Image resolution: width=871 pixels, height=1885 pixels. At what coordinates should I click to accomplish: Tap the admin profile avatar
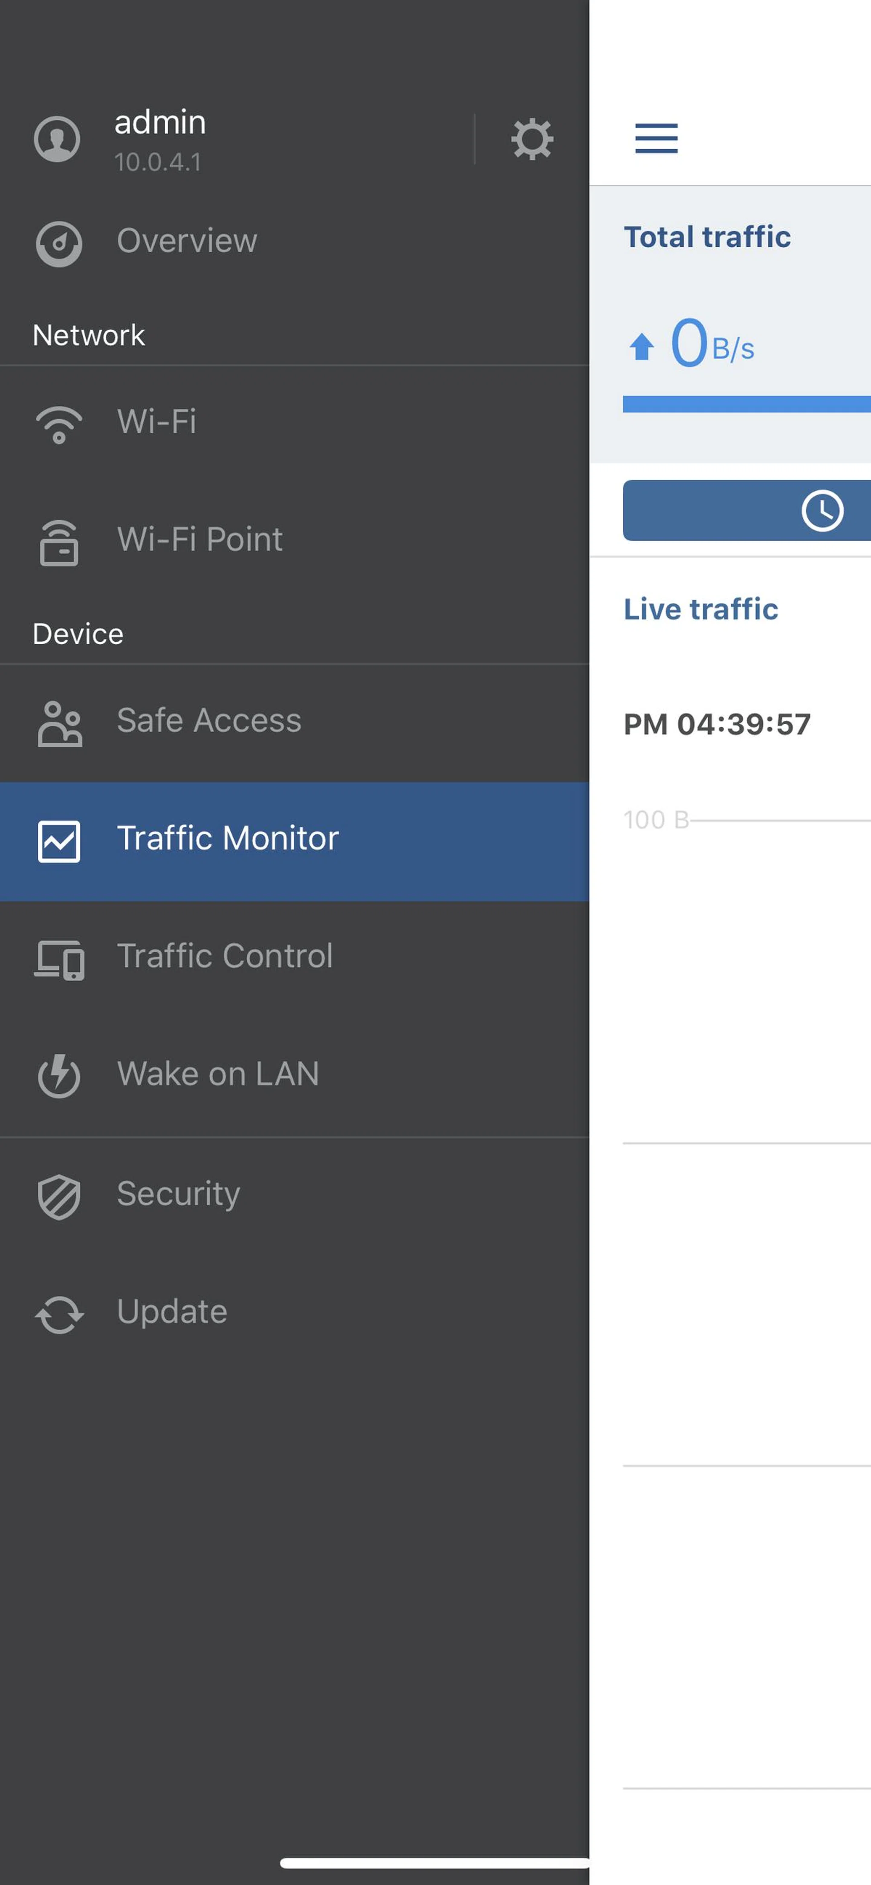click(x=57, y=139)
